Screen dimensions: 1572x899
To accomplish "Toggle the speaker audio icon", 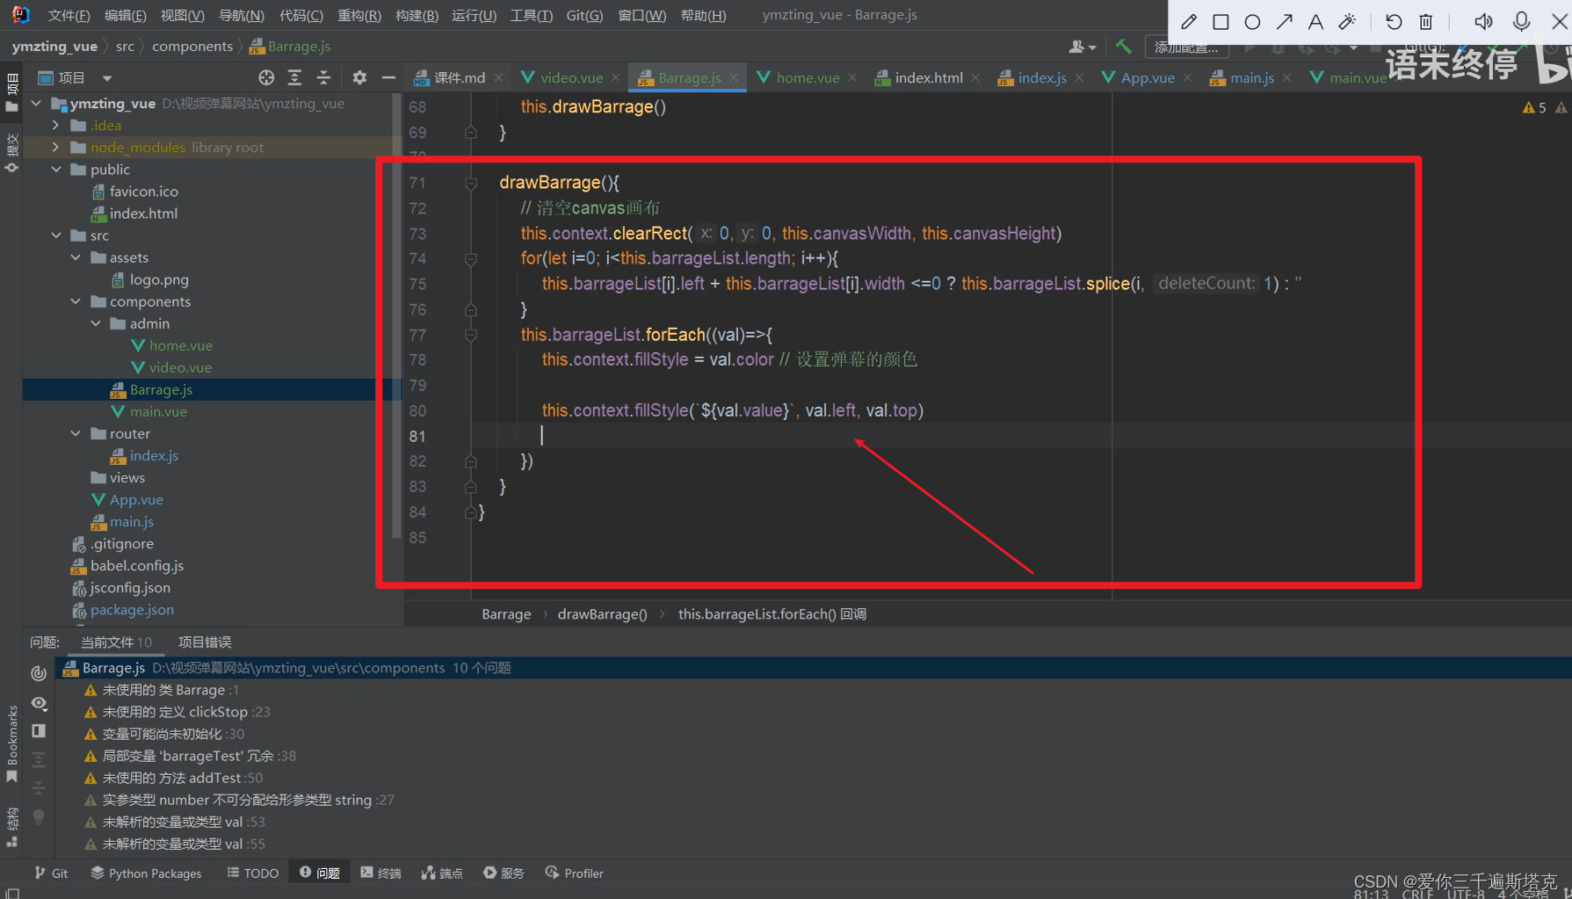I will [1483, 22].
